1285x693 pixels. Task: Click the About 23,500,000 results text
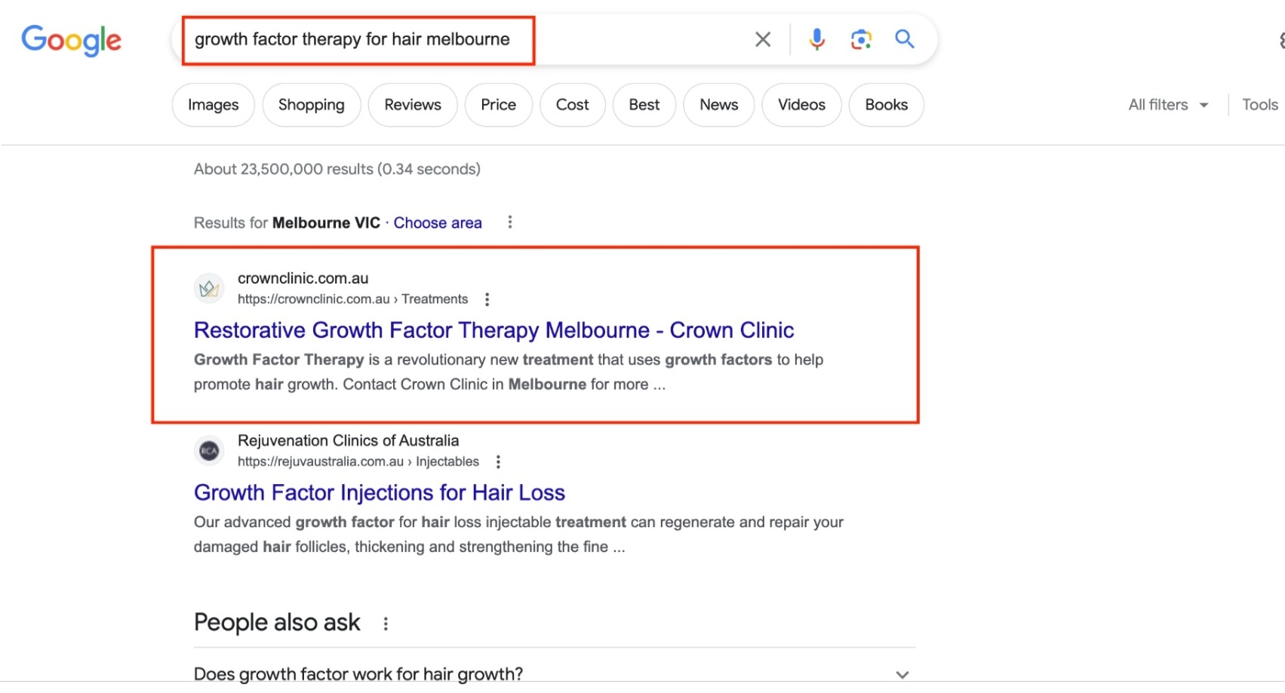point(337,169)
